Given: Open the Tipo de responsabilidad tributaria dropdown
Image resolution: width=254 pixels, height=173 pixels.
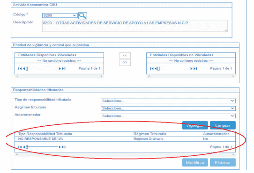Looking at the screenshot, I should (x=168, y=101).
